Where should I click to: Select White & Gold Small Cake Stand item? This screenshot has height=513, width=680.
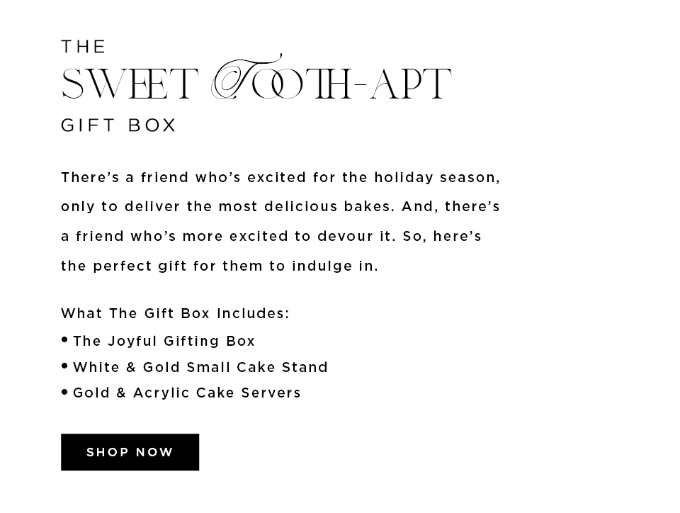tap(200, 367)
